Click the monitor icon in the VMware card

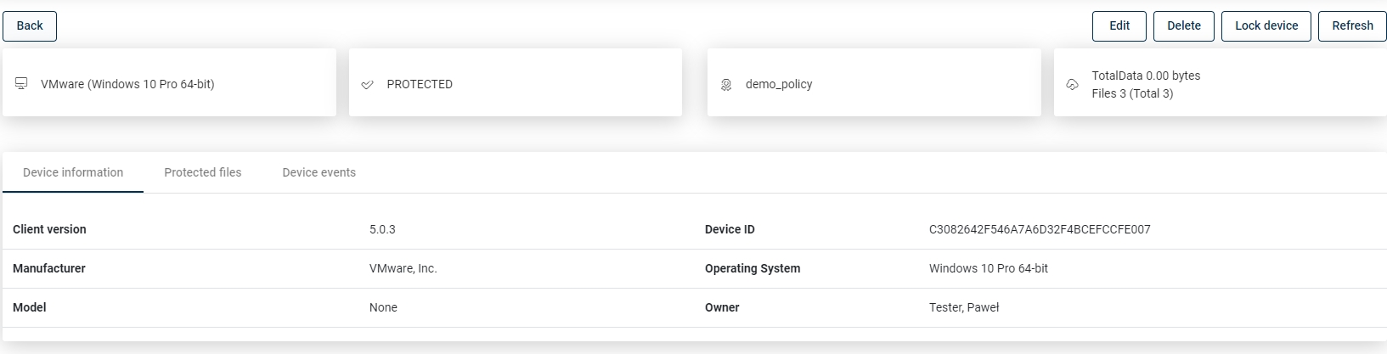click(21, 83)
